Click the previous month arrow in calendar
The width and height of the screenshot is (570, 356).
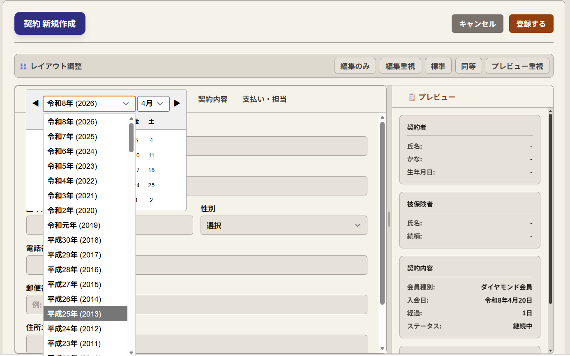pos(35,103)
